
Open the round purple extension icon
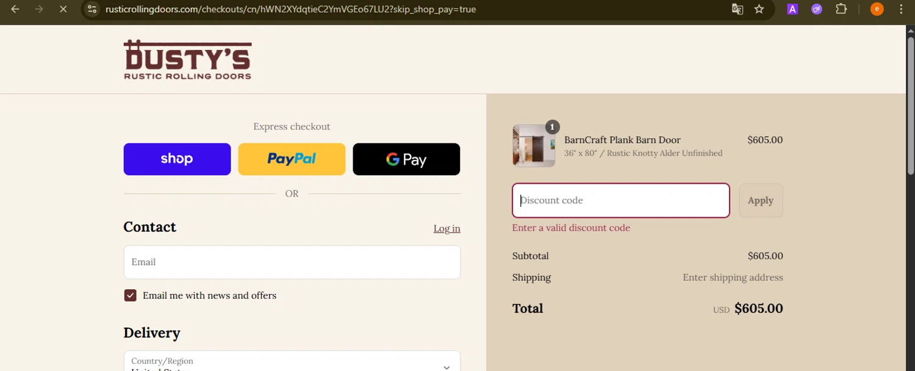(817, 9)
